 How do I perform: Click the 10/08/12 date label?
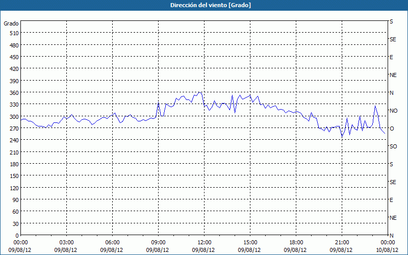click(x=387, y=250)
